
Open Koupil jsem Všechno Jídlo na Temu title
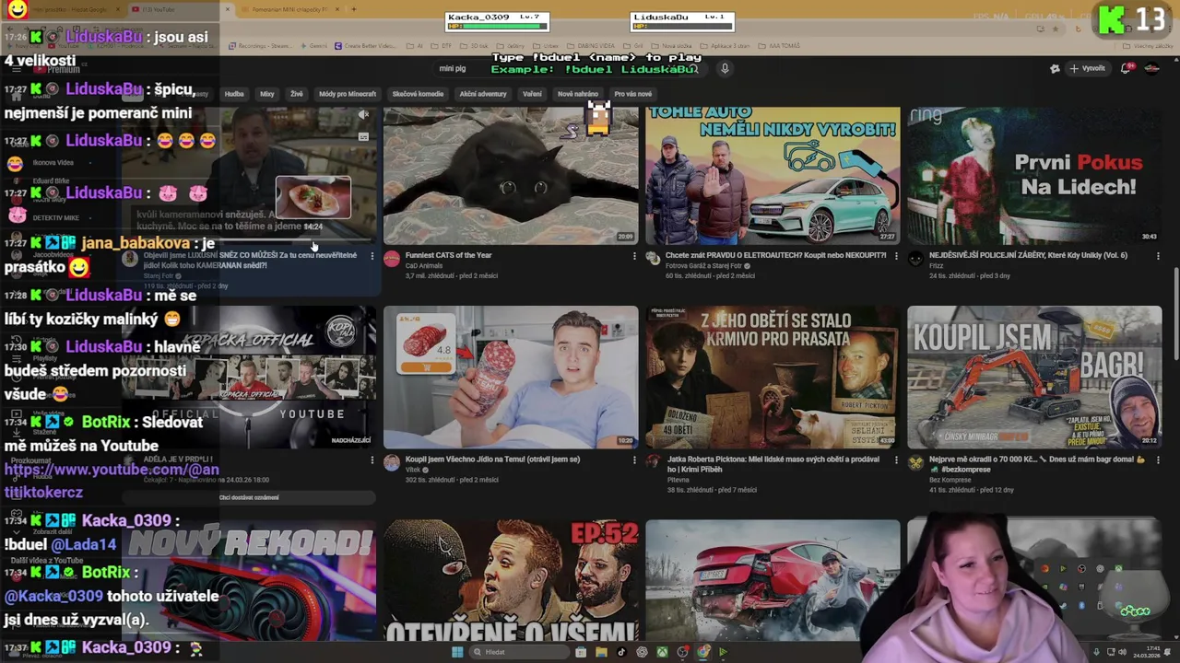492,459
